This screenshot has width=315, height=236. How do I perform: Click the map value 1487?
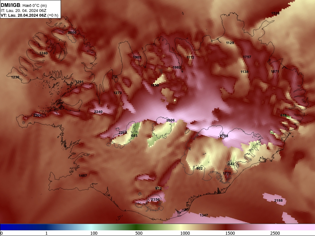tap(83, 176)
